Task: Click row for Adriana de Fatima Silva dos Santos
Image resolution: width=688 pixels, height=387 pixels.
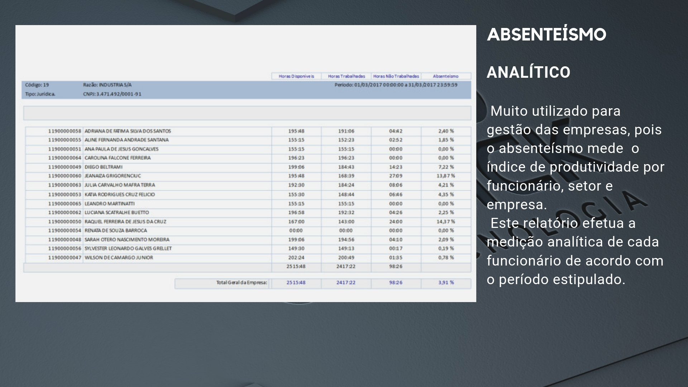Action: [128, 131]
